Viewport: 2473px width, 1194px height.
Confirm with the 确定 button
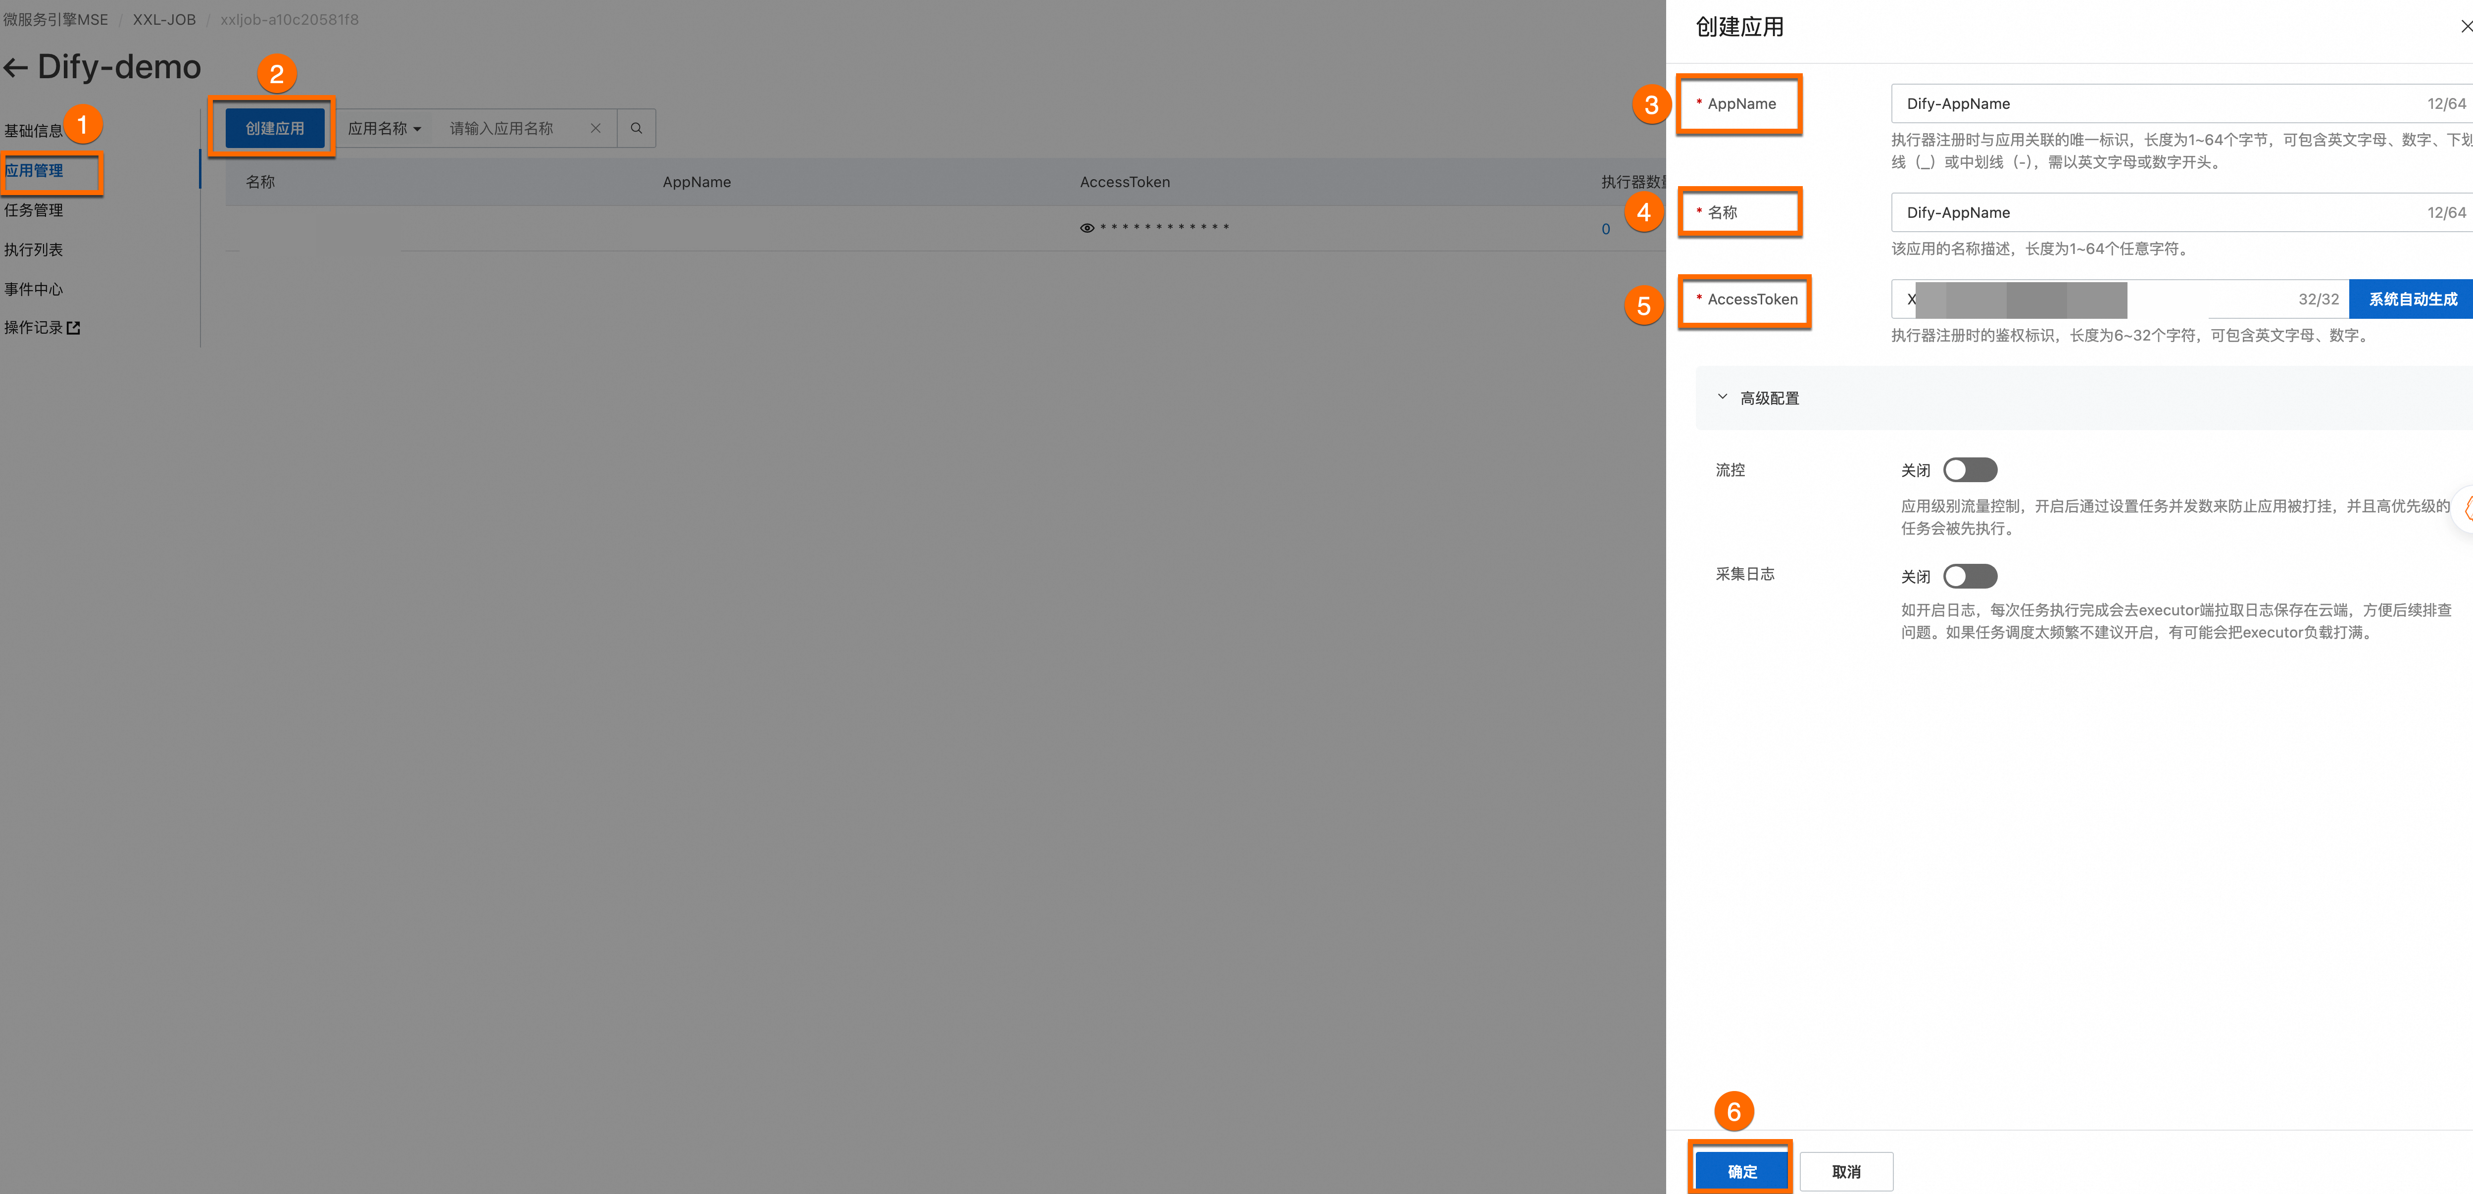pyautogui.click(x=1741, y=1171)
